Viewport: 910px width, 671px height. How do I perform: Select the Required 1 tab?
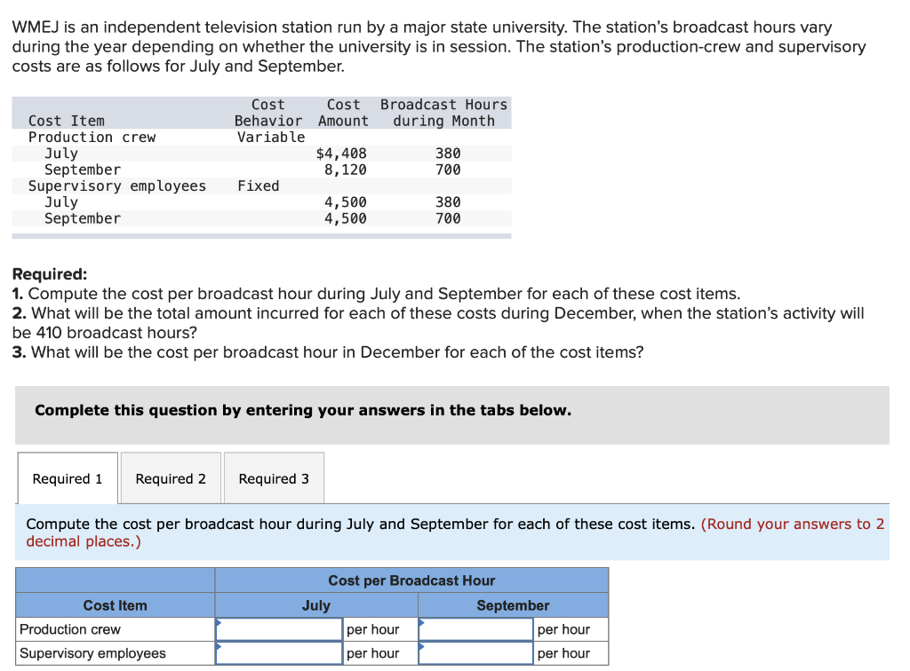67,478
